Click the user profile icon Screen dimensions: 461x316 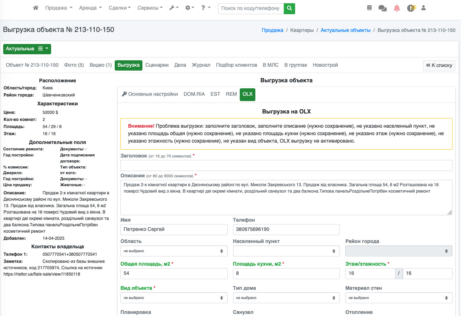pos(423,8)
